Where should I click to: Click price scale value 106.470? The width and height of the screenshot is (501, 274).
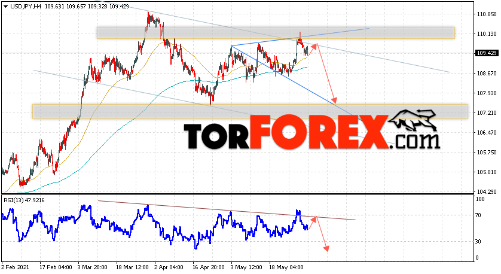pos(487,132)
